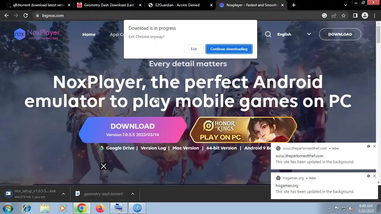Click the Action Center flag icon

(x=337, y=208)
